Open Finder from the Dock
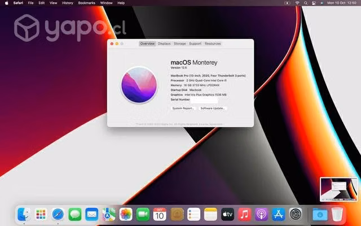This screenshot has height=226, width=361. click(x=24, y=214)
